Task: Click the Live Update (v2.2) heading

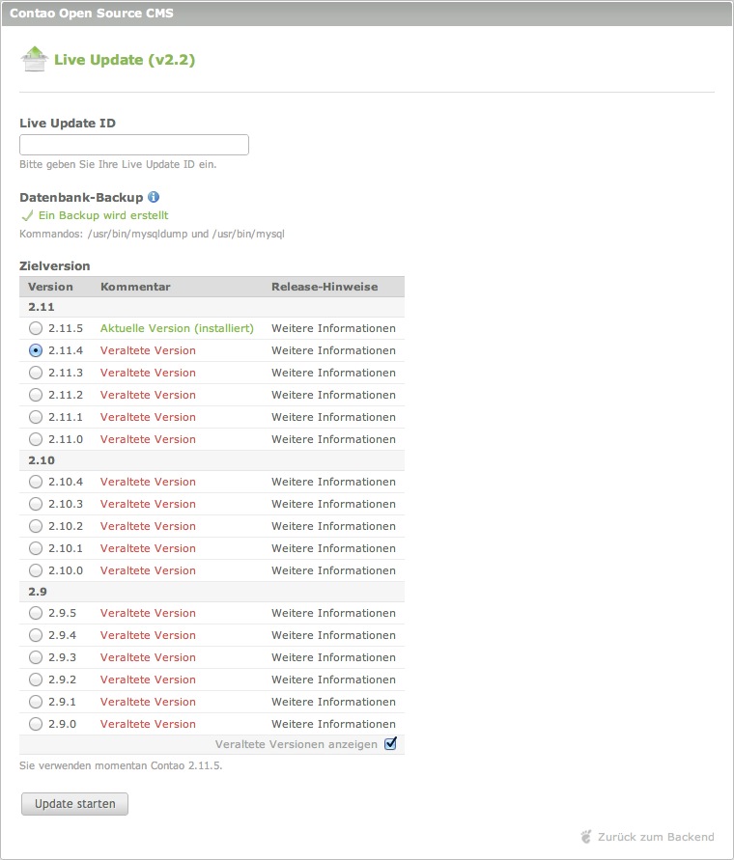Action: point(125,60)
